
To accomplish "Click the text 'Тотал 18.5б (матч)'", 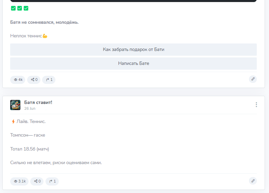I will pos(30,149).
